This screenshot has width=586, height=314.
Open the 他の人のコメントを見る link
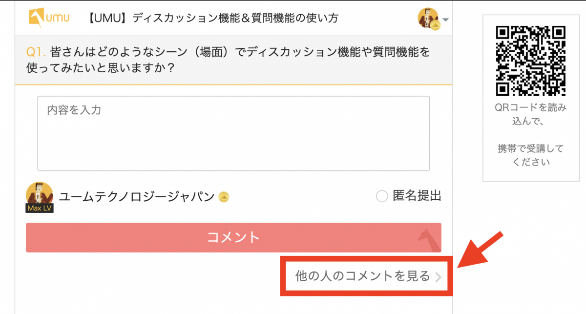coord(362,276)
